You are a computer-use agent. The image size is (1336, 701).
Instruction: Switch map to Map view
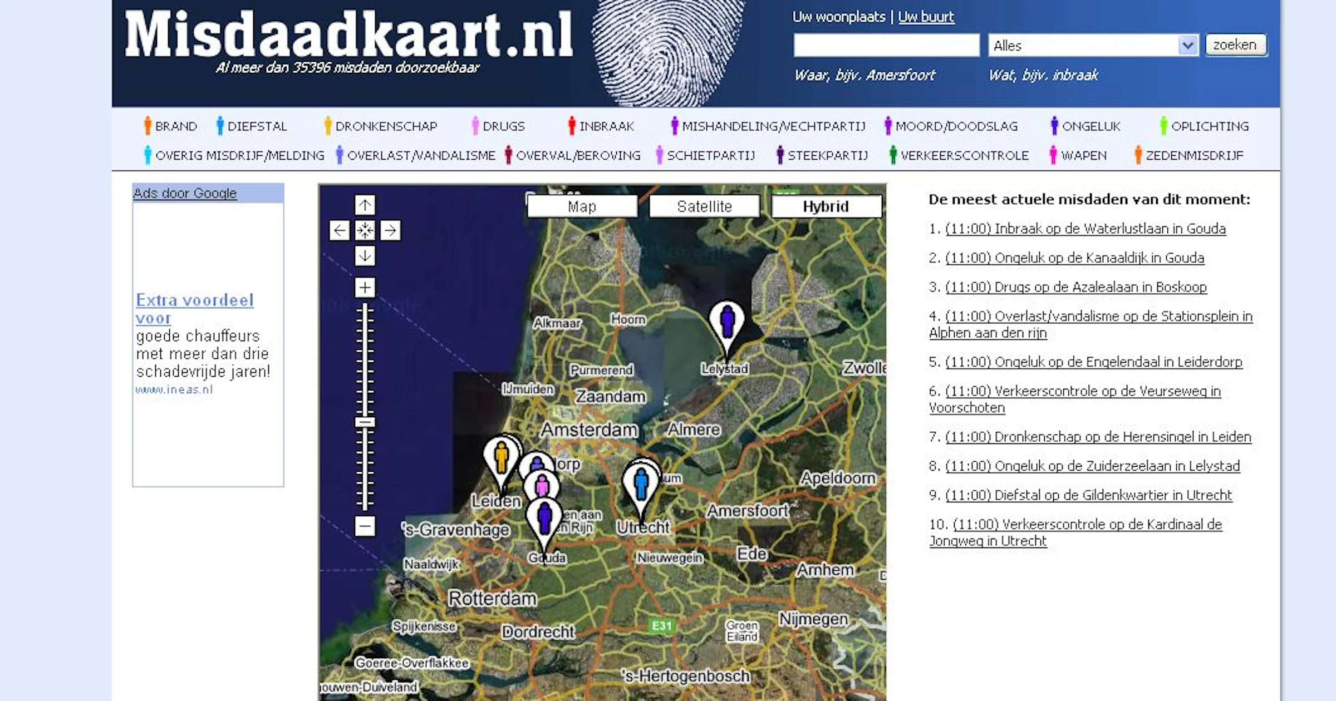[582, 206]
